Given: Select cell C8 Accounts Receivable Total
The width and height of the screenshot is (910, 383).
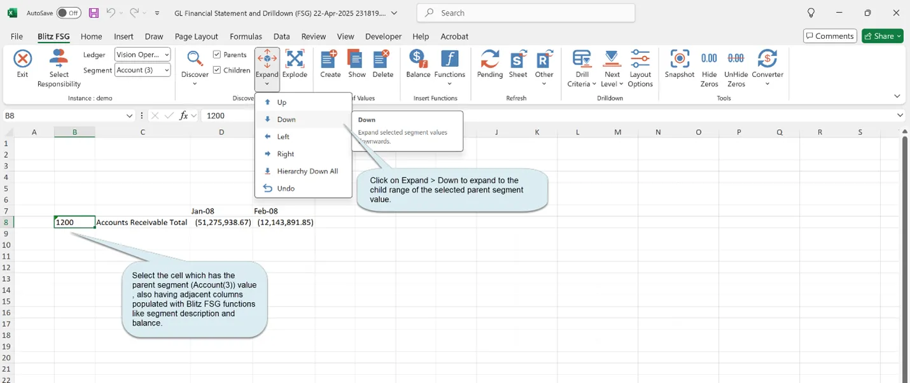Looking at the screenshot, I should (x=143, y=222).
